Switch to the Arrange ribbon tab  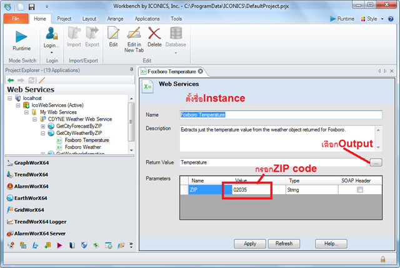[115, 19]
